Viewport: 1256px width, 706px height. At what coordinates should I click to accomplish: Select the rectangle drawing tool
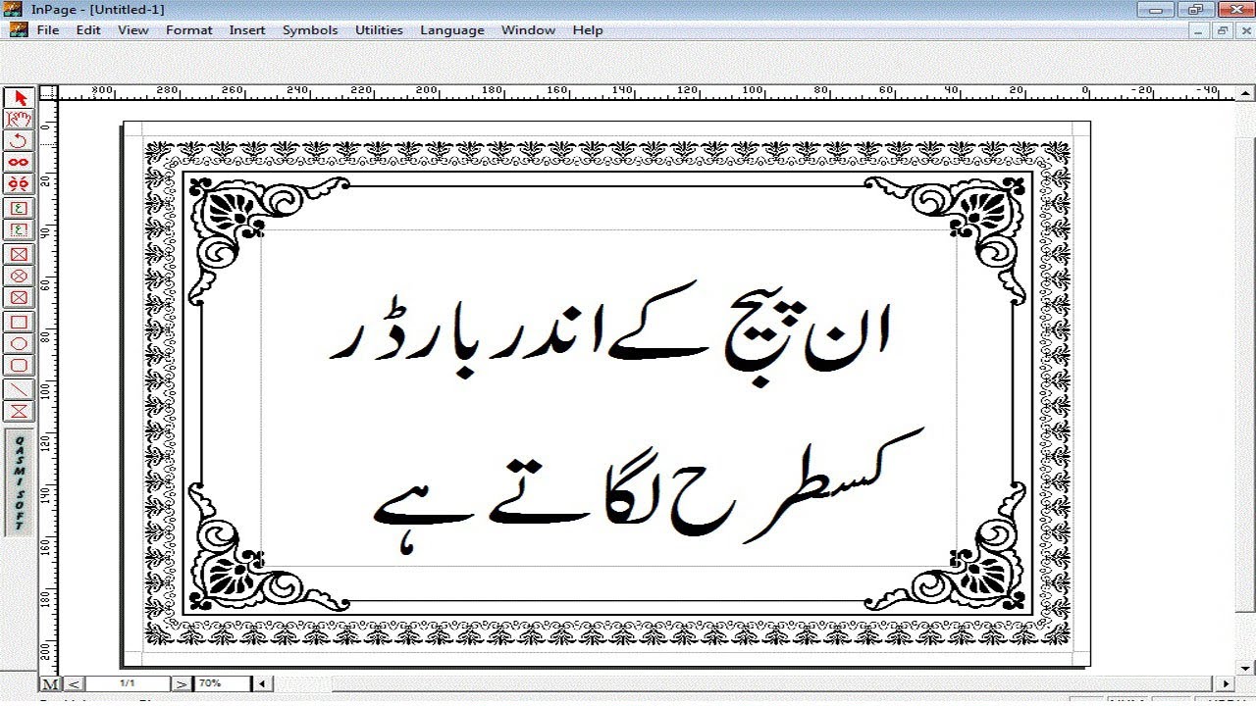tap(19, 322)
